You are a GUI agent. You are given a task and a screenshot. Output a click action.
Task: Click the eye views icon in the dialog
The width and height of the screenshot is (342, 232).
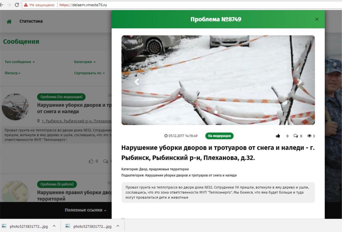(309, 136)
